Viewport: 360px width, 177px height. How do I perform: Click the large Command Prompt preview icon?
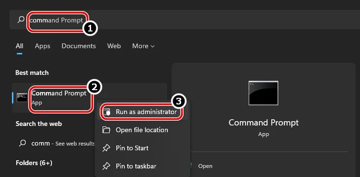(263, 93)
